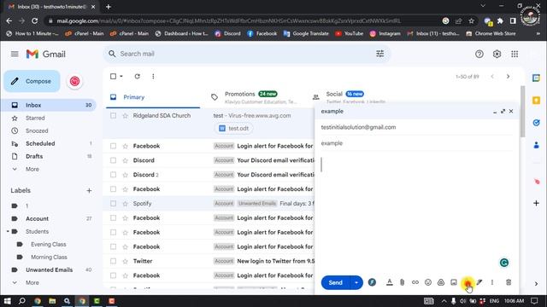Open the Morning Class label
This screenshot has width=547, height=307.
(49, 257)
